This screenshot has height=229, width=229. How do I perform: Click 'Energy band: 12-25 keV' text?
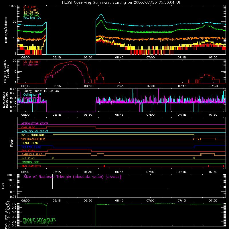[x=42, y=91]
